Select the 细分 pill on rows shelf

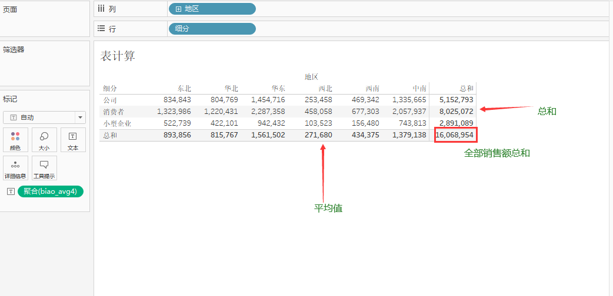click(x=212, y=29)
